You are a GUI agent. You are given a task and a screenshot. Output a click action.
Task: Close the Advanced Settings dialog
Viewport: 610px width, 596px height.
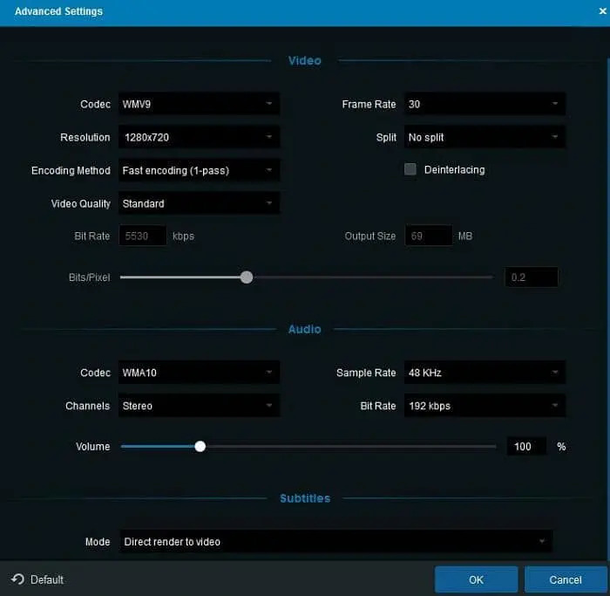tap(601, 11)
